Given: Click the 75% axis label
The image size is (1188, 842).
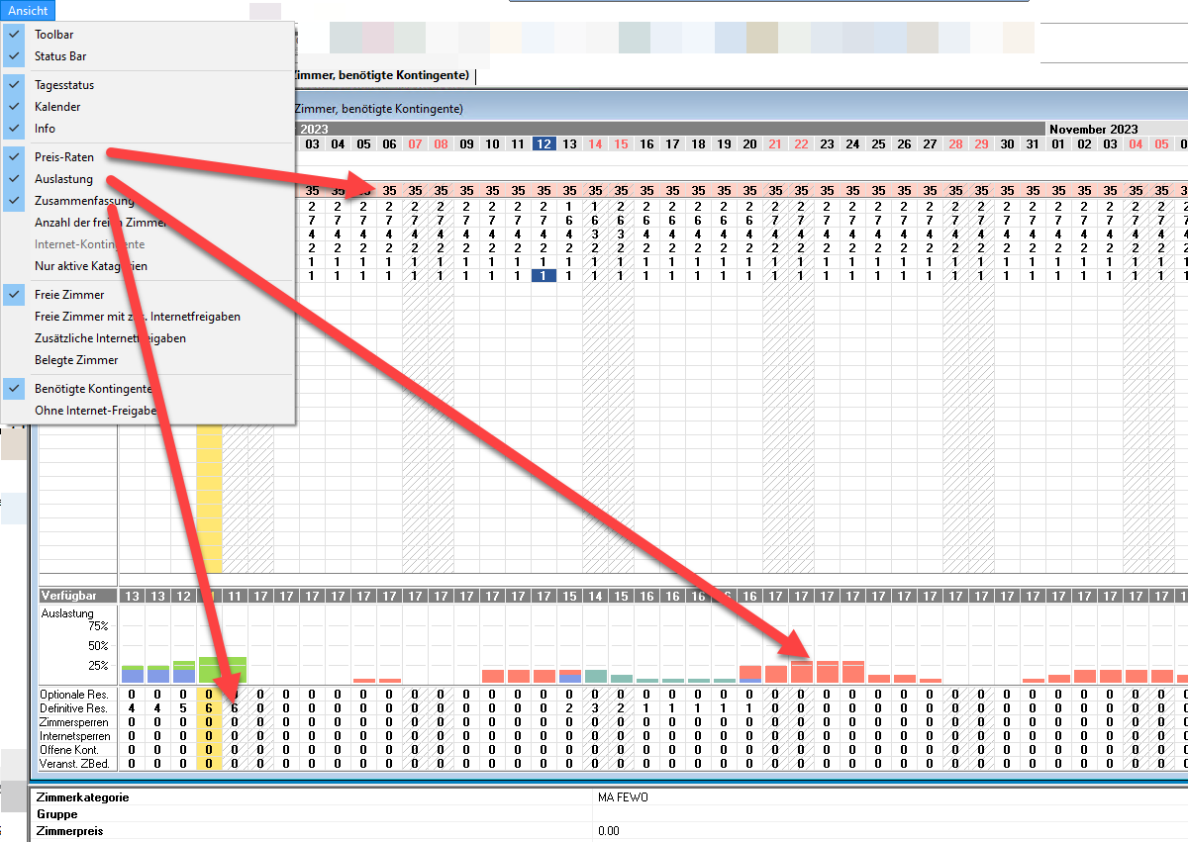Looking at the screenshot, I should (98, 626).
